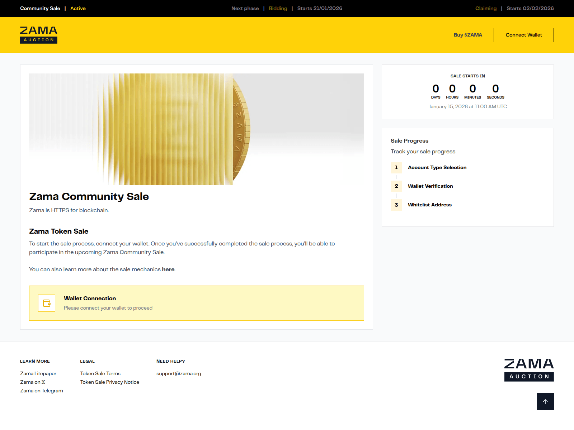Click the HOURS countdown value

(x=452, y=89)
